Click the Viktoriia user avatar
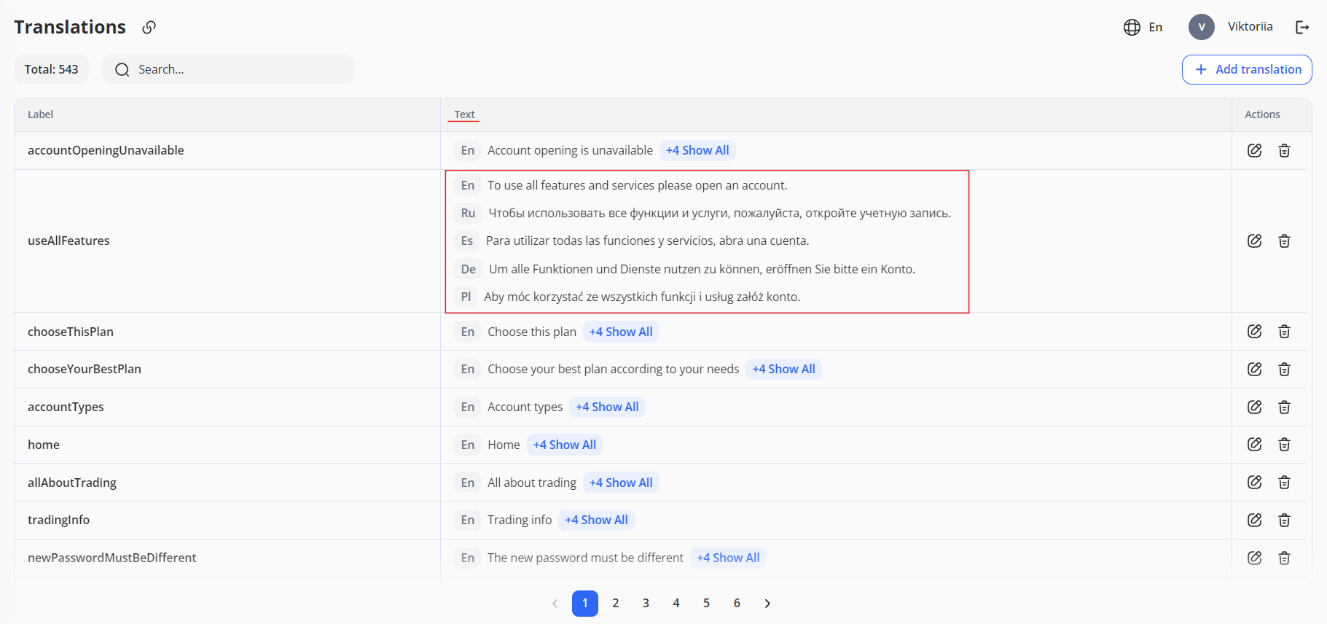The image size is (1327, 624). (1202, 27)
